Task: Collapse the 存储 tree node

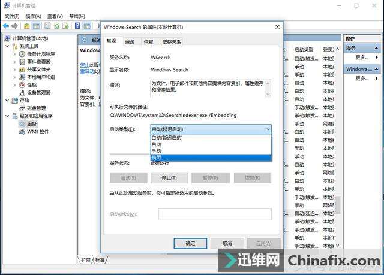Action: coord(7,101)
